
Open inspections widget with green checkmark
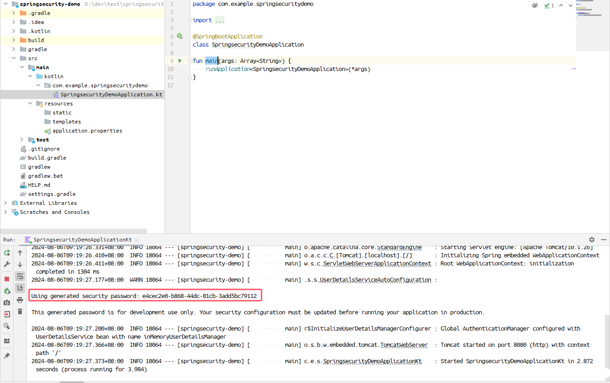549,5
